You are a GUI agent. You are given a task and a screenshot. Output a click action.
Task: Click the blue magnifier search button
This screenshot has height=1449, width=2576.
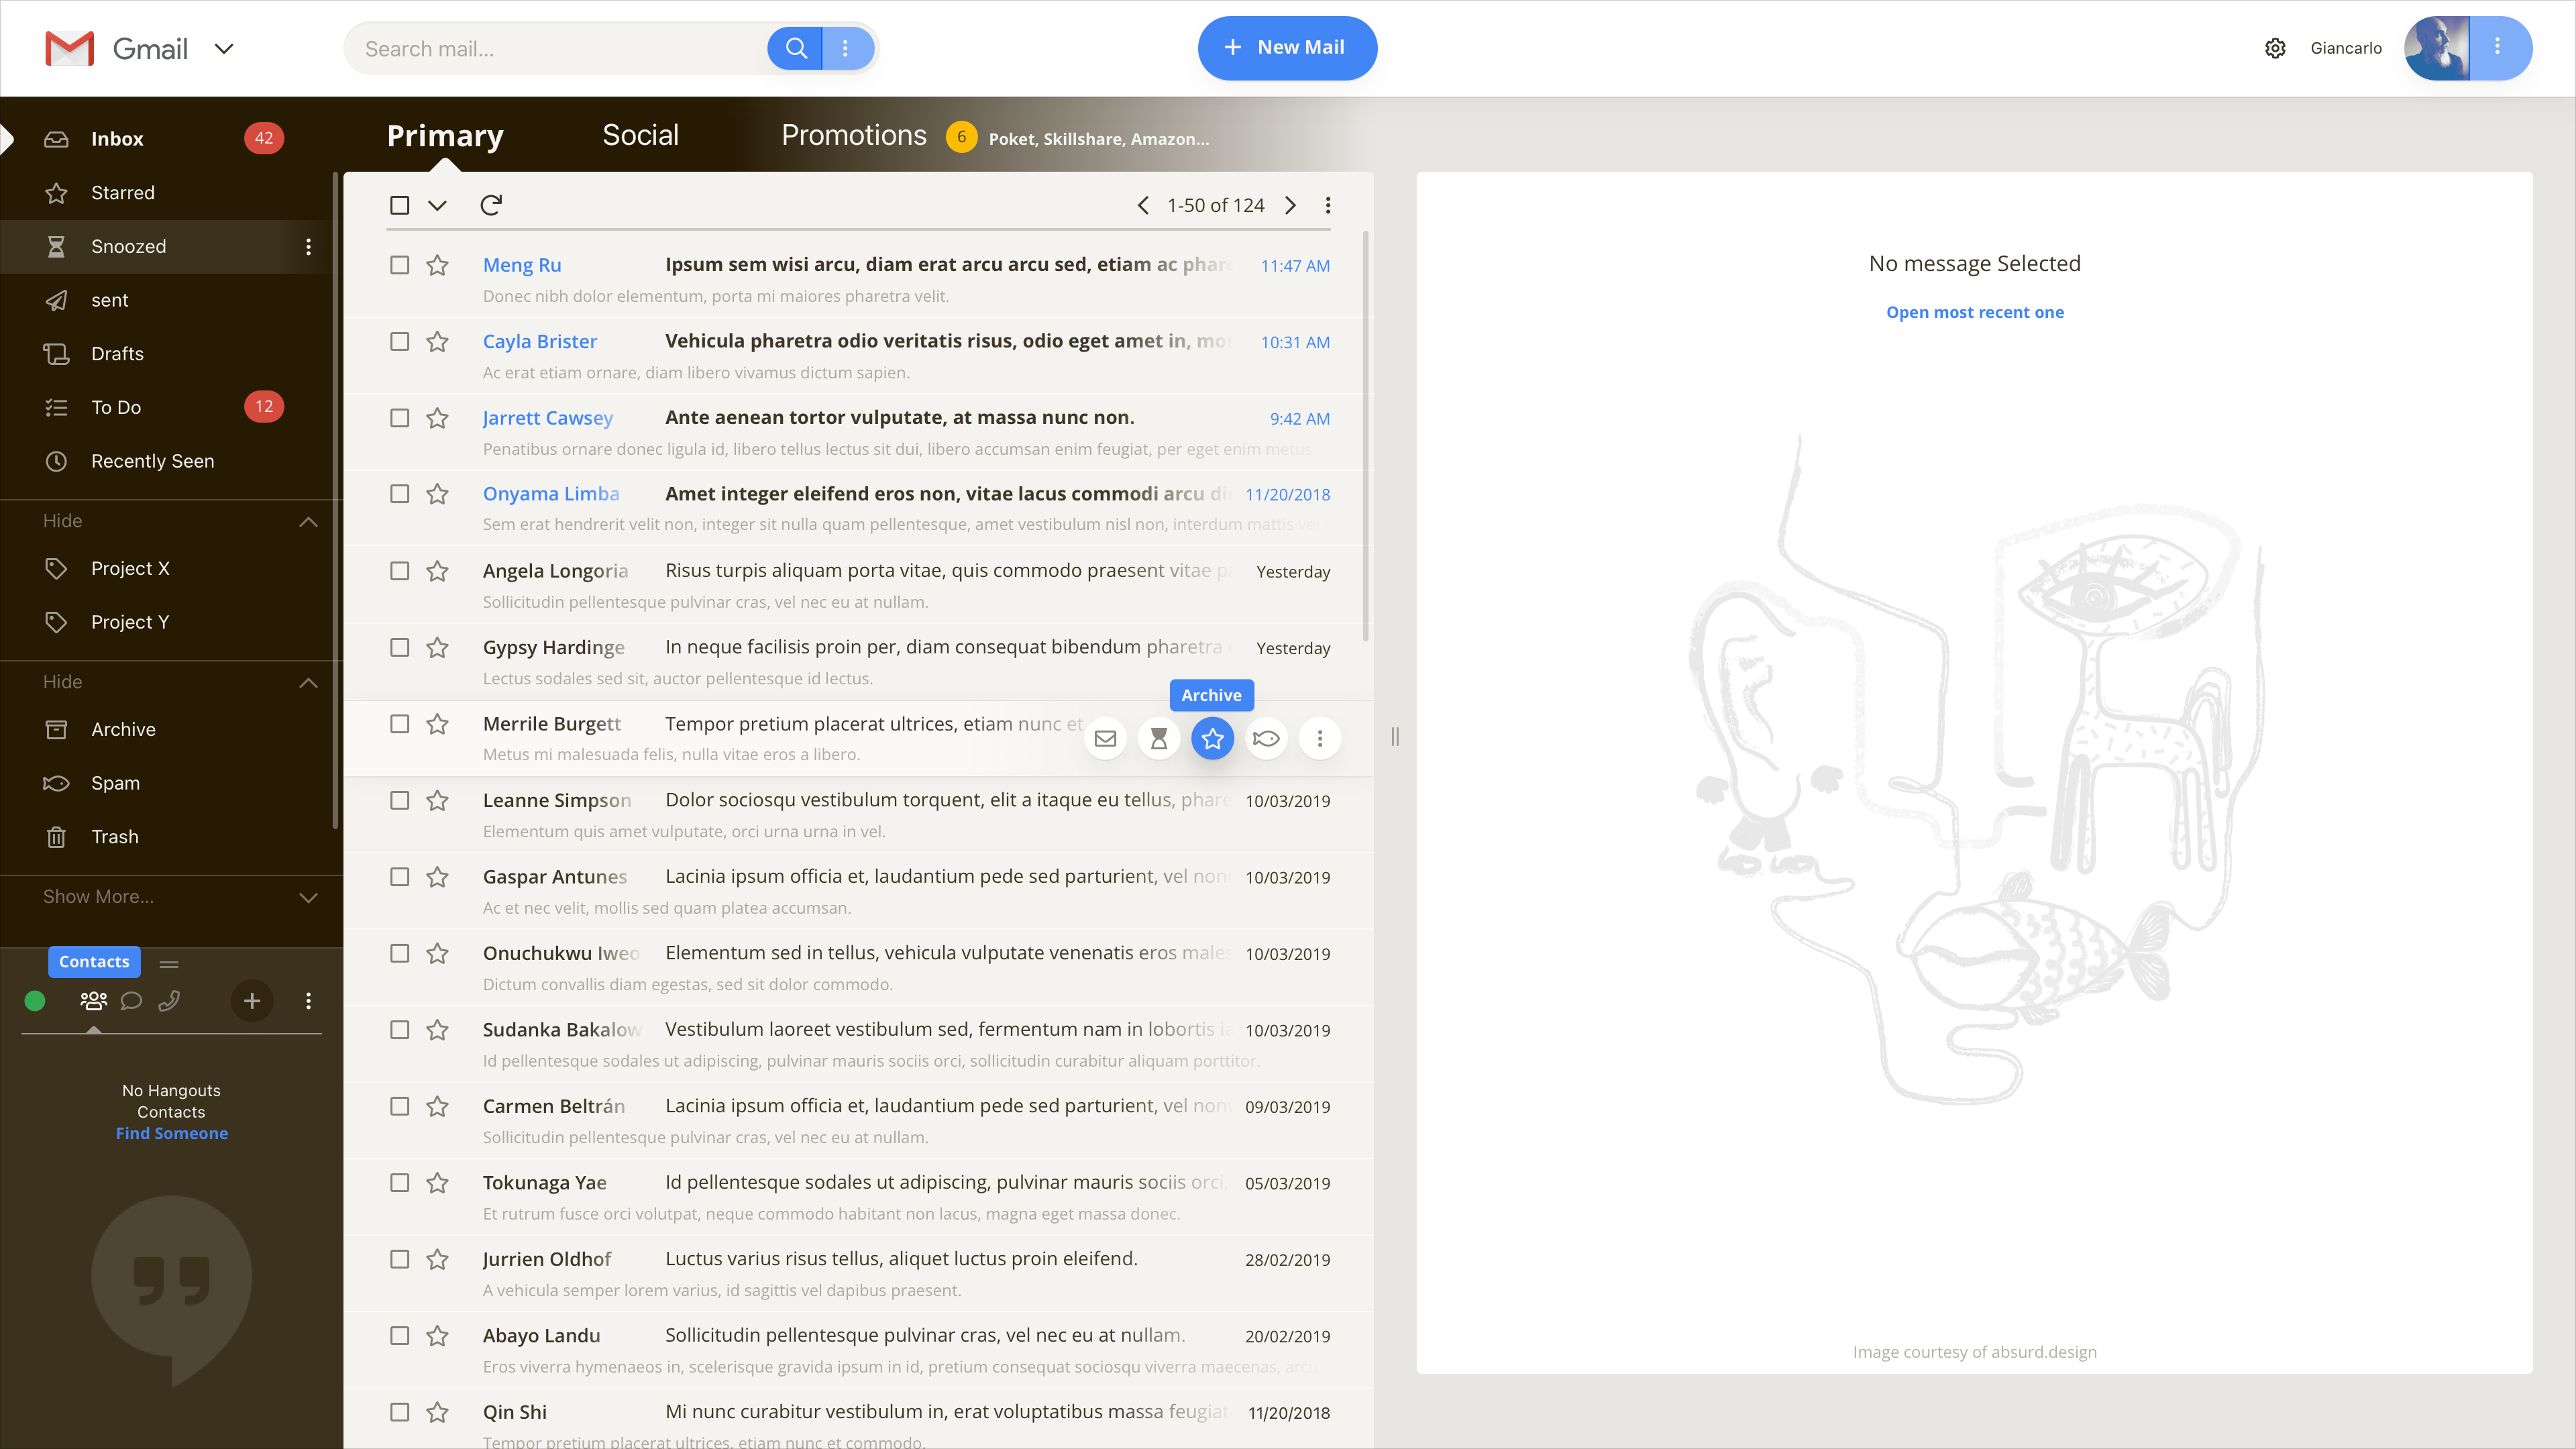click(795, 48)
